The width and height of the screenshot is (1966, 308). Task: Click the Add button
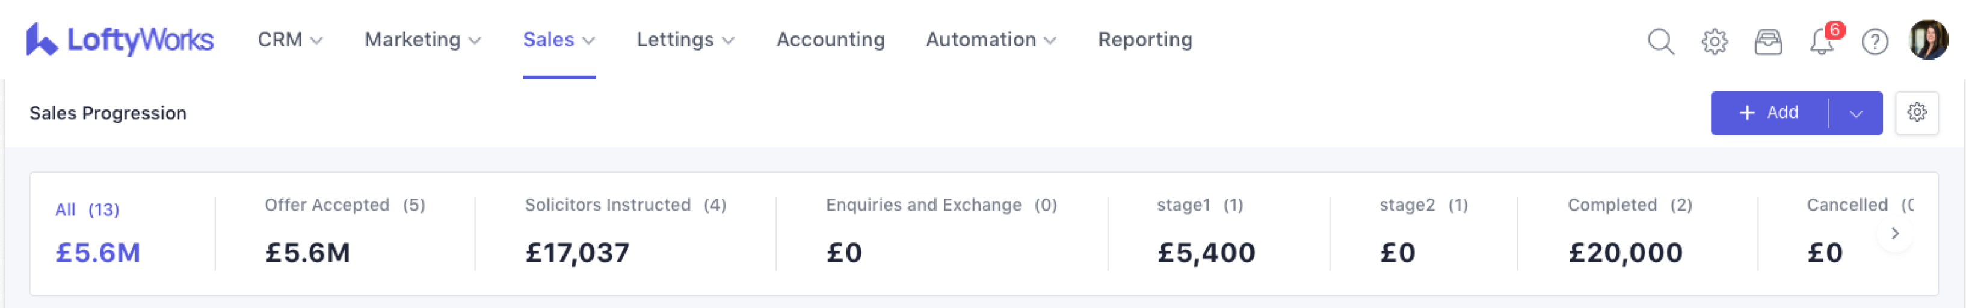[x=1768, y=113]
